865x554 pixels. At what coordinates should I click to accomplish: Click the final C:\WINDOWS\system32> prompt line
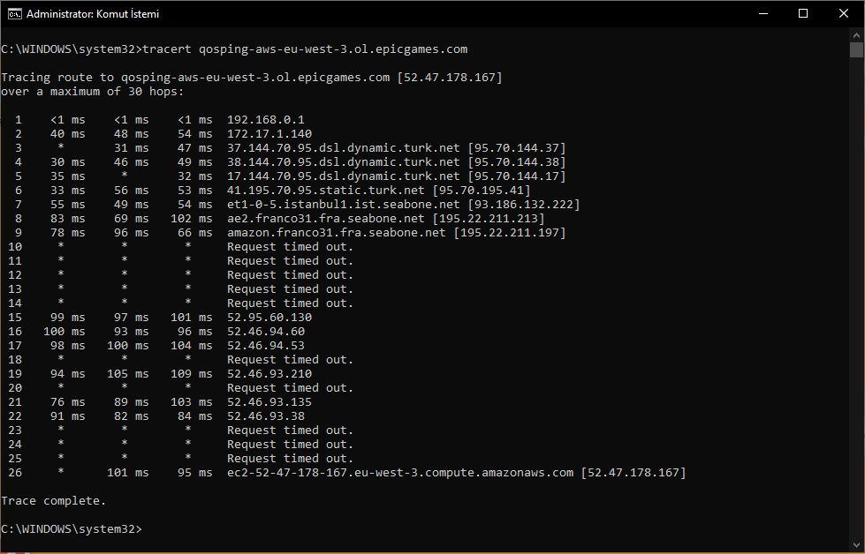click(72, 528)
